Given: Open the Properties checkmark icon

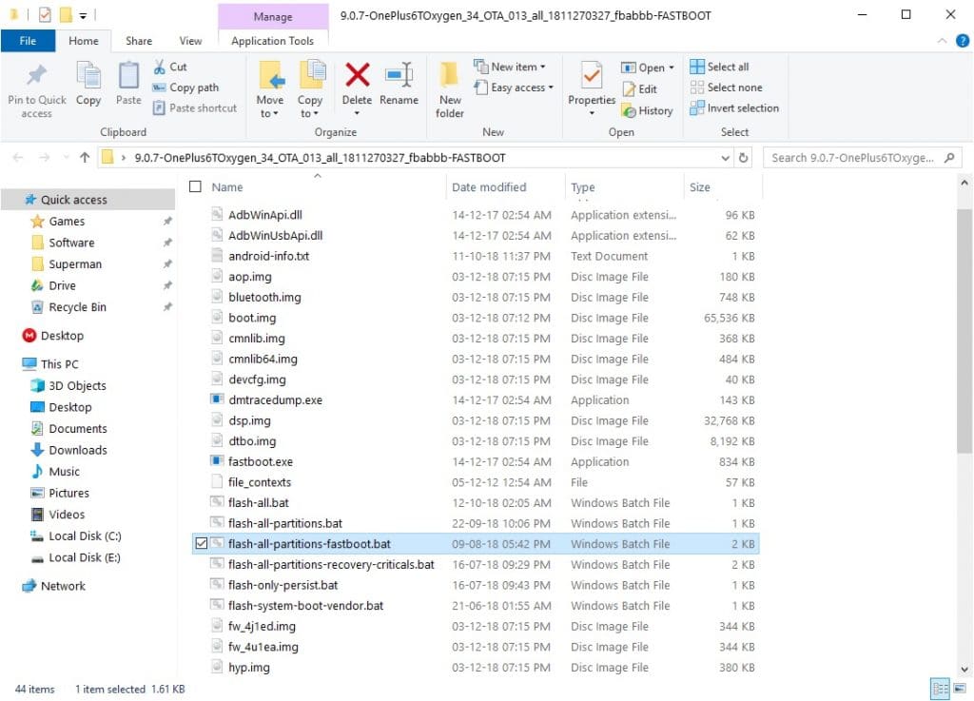Looking at the screenshot, I should pyautogui.click(x=592, y=76).
